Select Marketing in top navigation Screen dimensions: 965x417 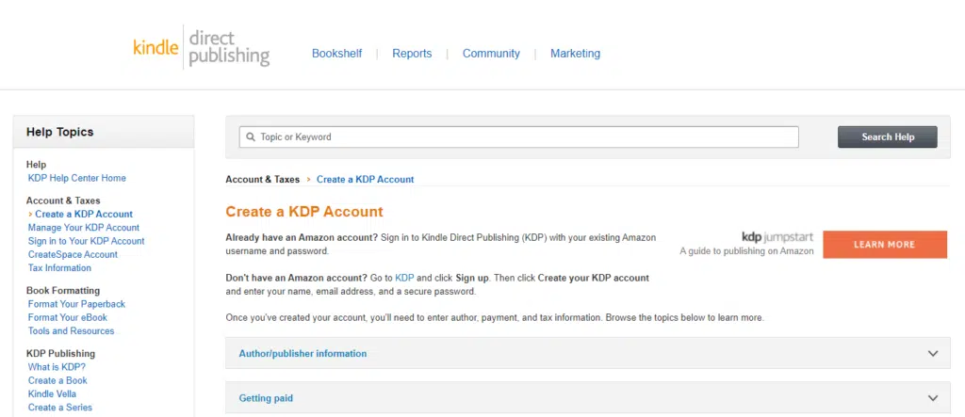575,54
